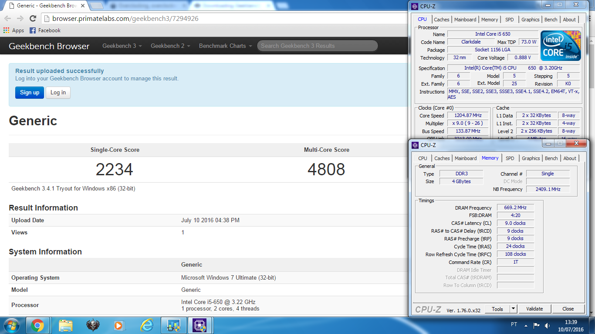Switch to Bench tab in CPU-Z memory window
The height and width of the screenshot is (334, 595).
tap(551, 158)
